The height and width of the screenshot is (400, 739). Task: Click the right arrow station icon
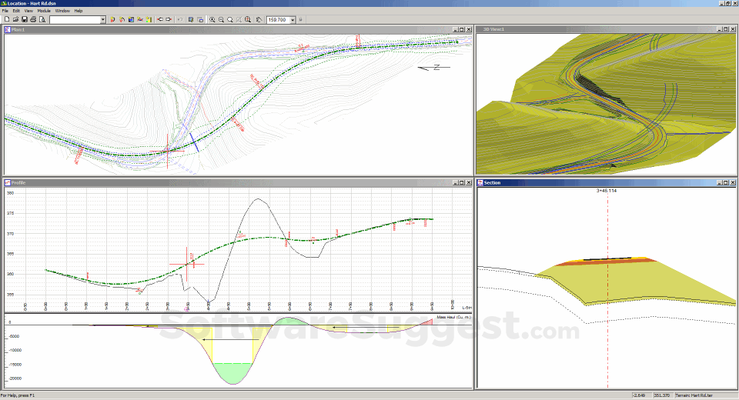pos(169,19)
